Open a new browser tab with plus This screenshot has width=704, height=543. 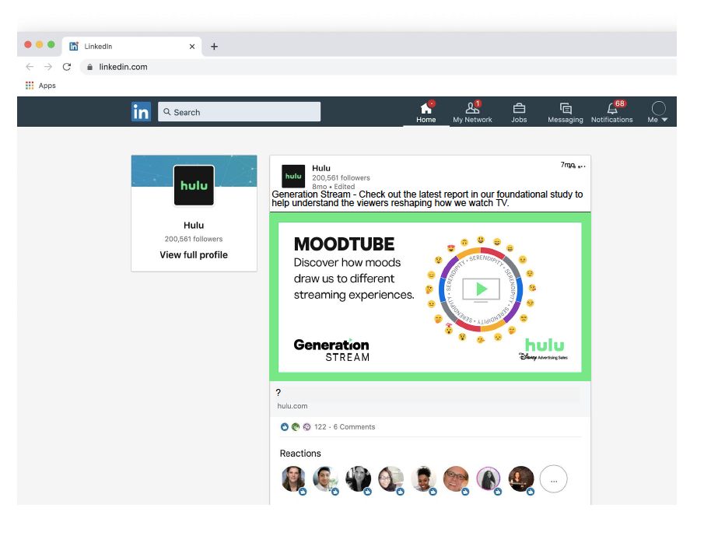[x=214, y=46]
